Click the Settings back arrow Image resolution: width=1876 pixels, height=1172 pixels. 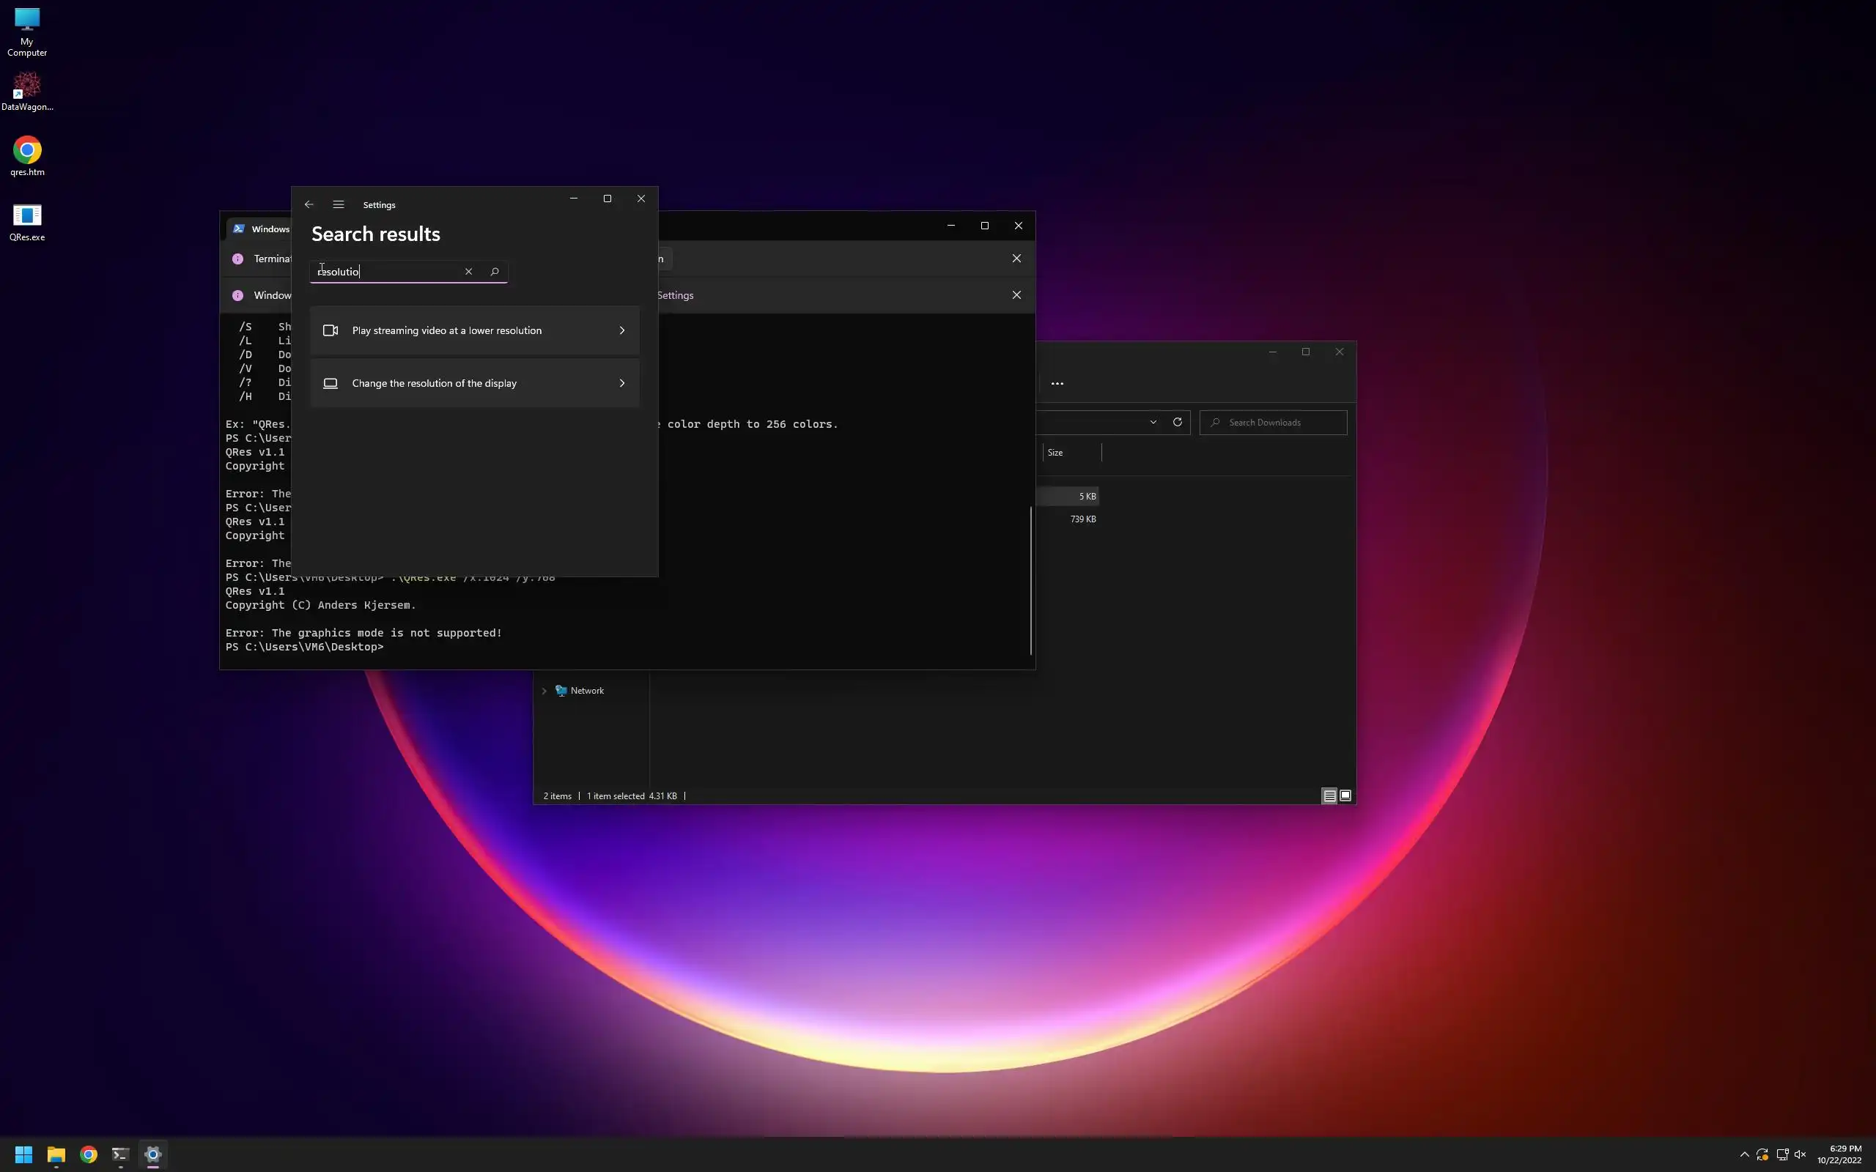click(x=309, y=204)
